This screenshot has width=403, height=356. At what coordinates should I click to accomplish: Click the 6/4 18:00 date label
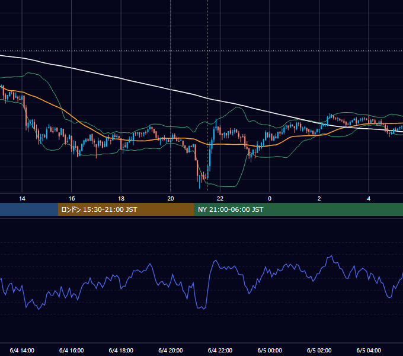(121, 350)
